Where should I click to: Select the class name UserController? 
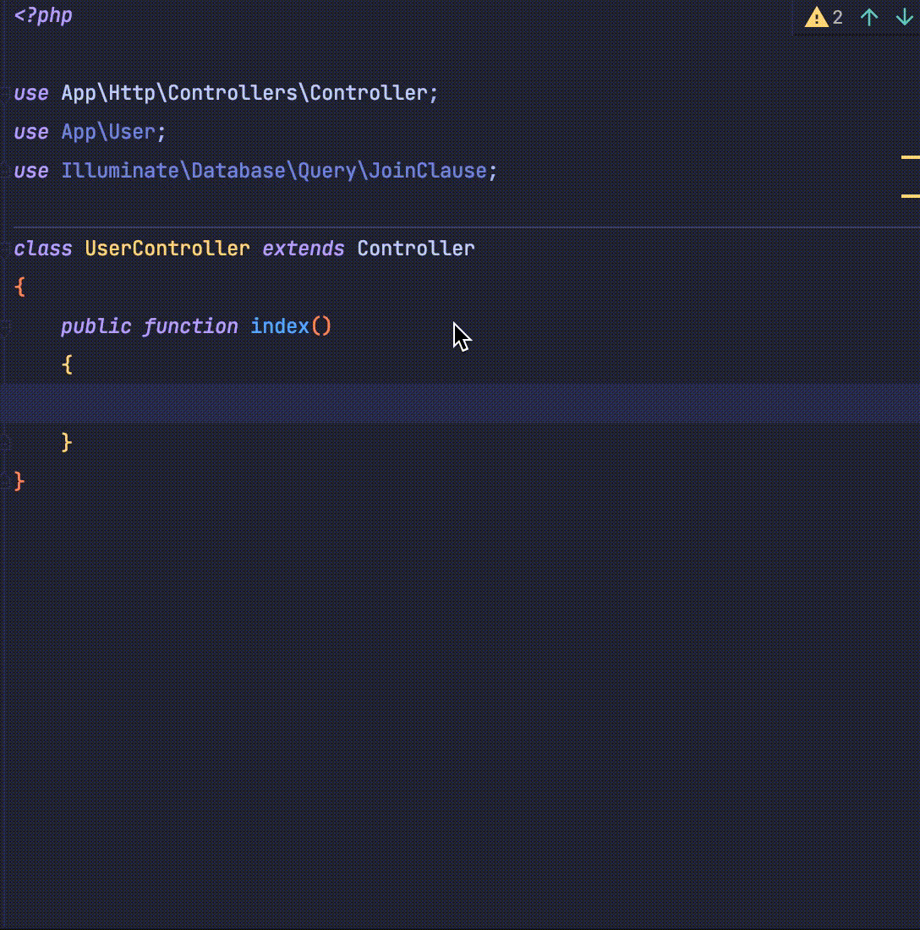coord(167,249)
